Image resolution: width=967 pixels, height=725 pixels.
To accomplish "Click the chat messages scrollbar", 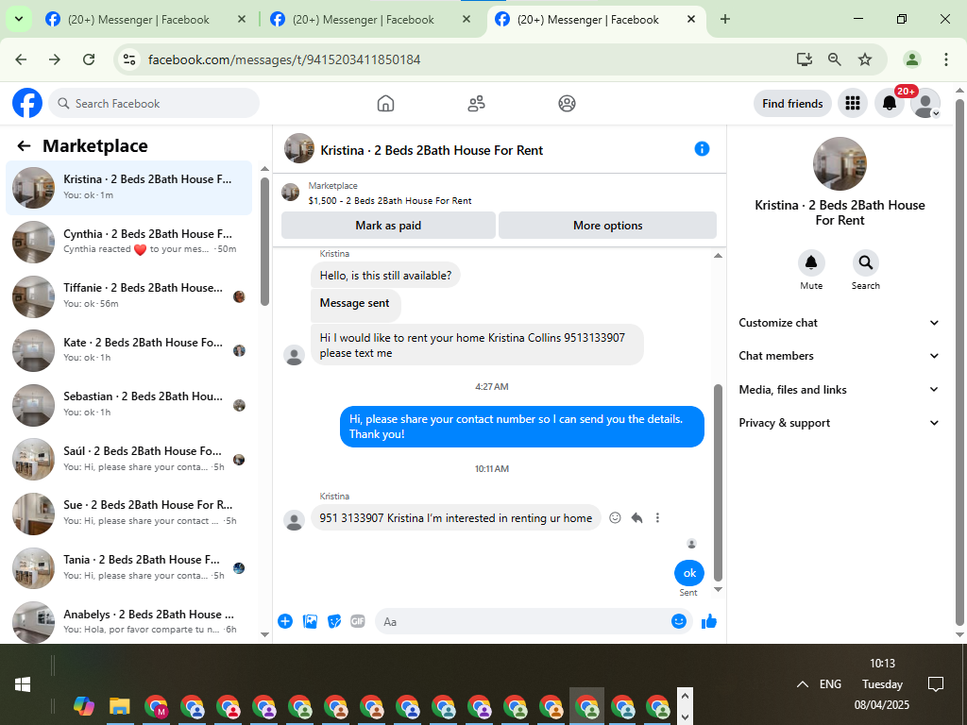I will tap(718, 482).
